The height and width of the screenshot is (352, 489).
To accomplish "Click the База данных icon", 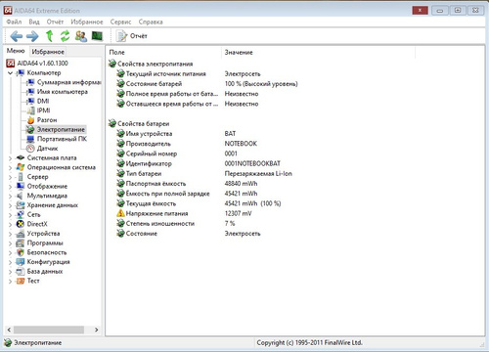I will click(21, 271).
